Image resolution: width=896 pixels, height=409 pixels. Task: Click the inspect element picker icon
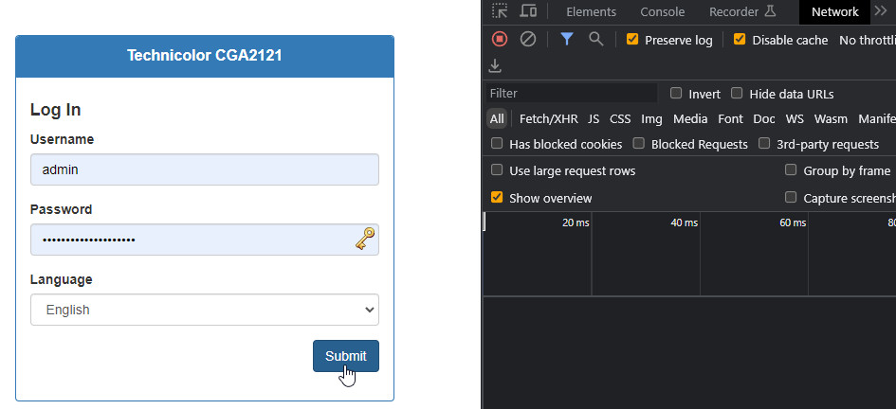[500, 11]
